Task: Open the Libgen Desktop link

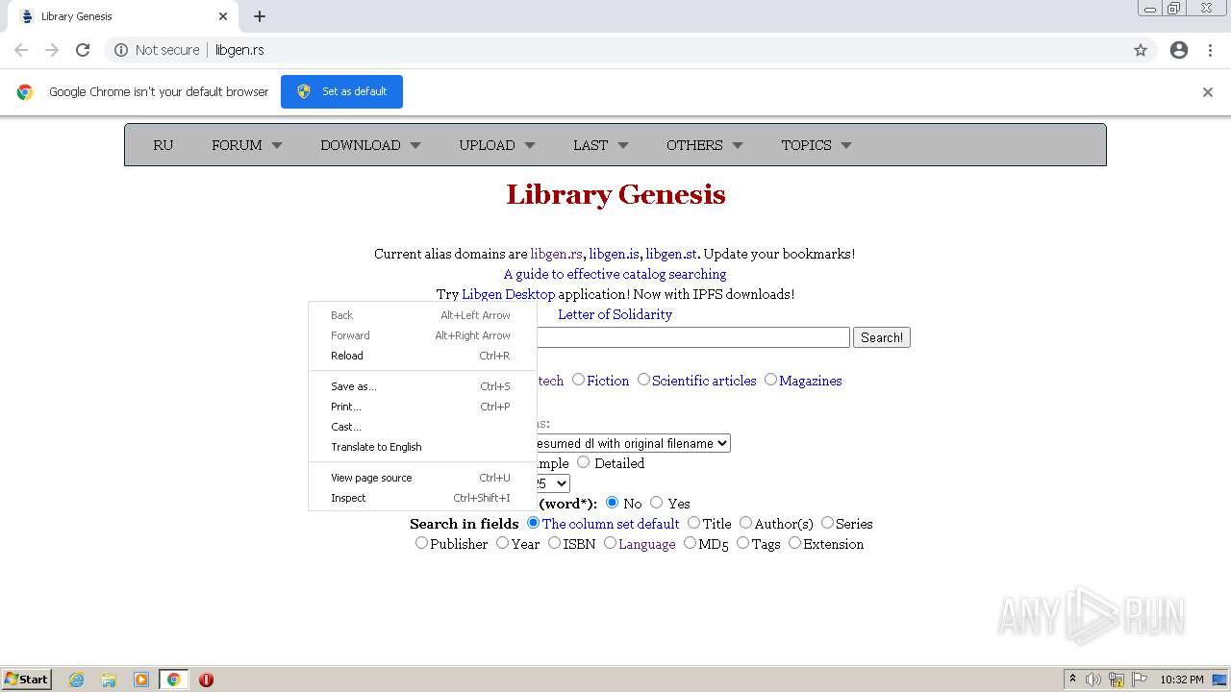Action: coord(508,294)
